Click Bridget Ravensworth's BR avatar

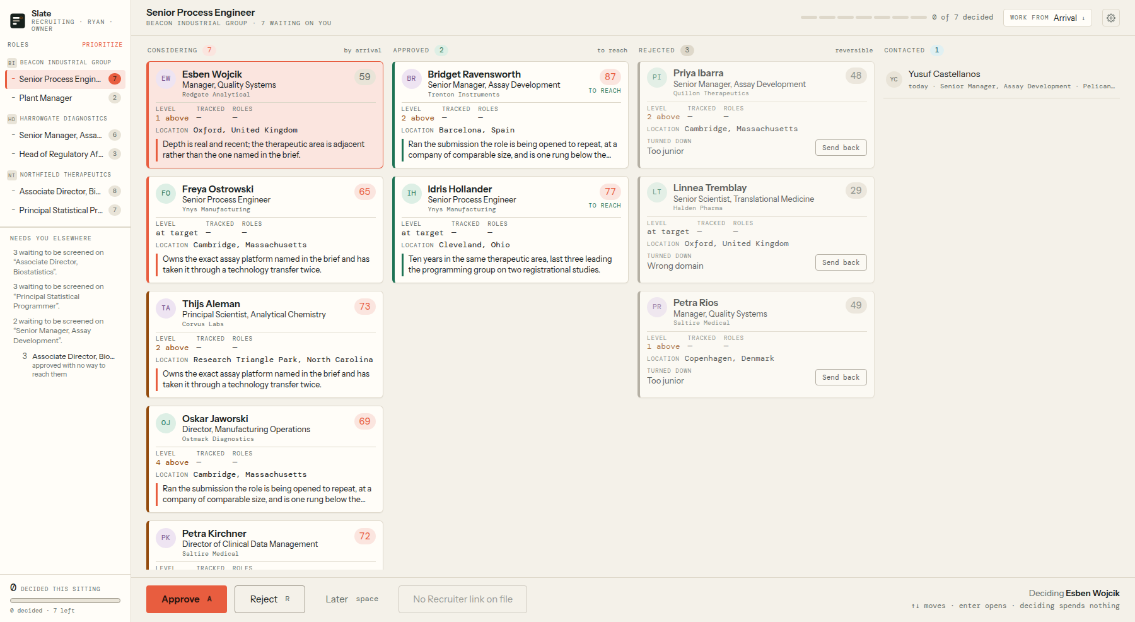411,79
